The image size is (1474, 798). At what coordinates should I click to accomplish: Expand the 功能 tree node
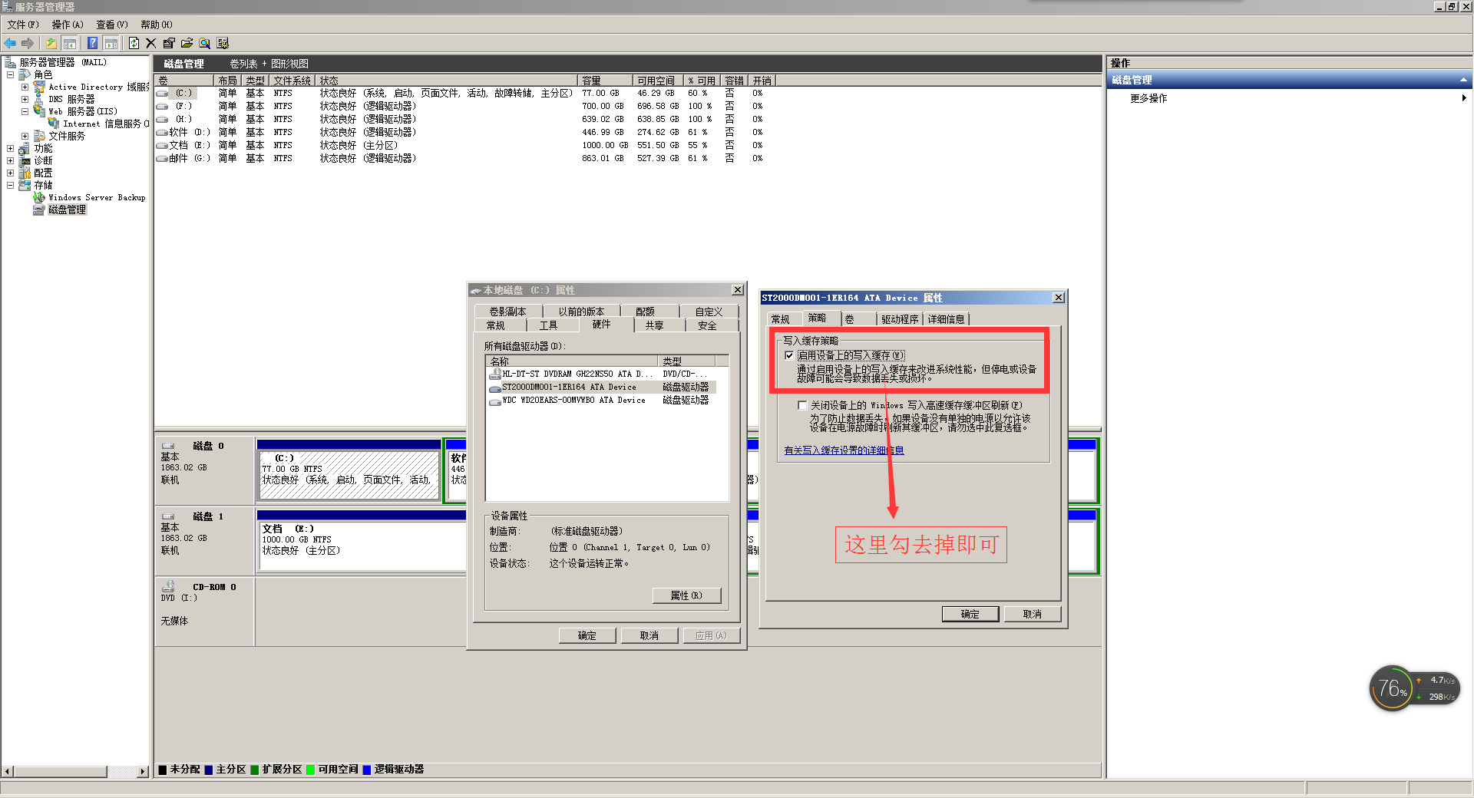point(10,149)
